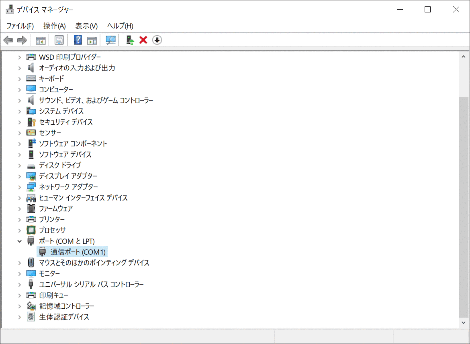Click the Properties toolbar icon
This screenshot has width=470, height=344.
tap(59, 40)
